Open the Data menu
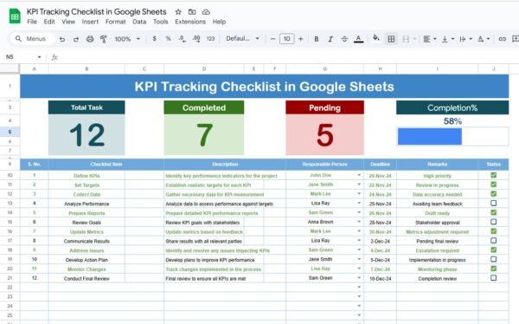The width and height of the screenshot is (519, 324). [x=139, y=22]
